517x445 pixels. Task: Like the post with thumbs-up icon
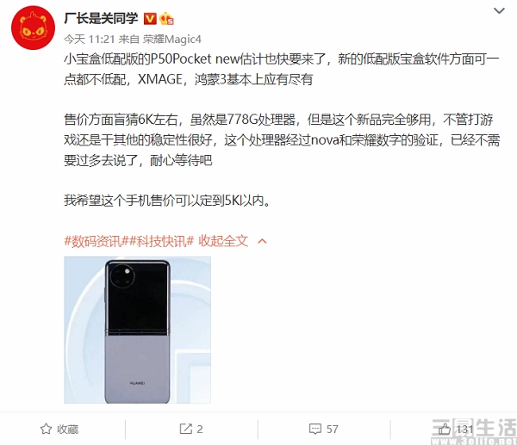click(x=445, y=429)
